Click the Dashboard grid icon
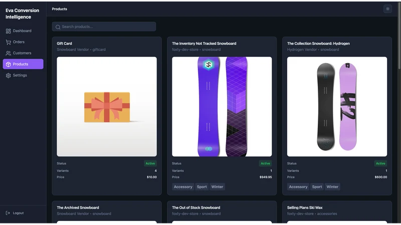Screen dimensions: 401x225 [8, 31]
